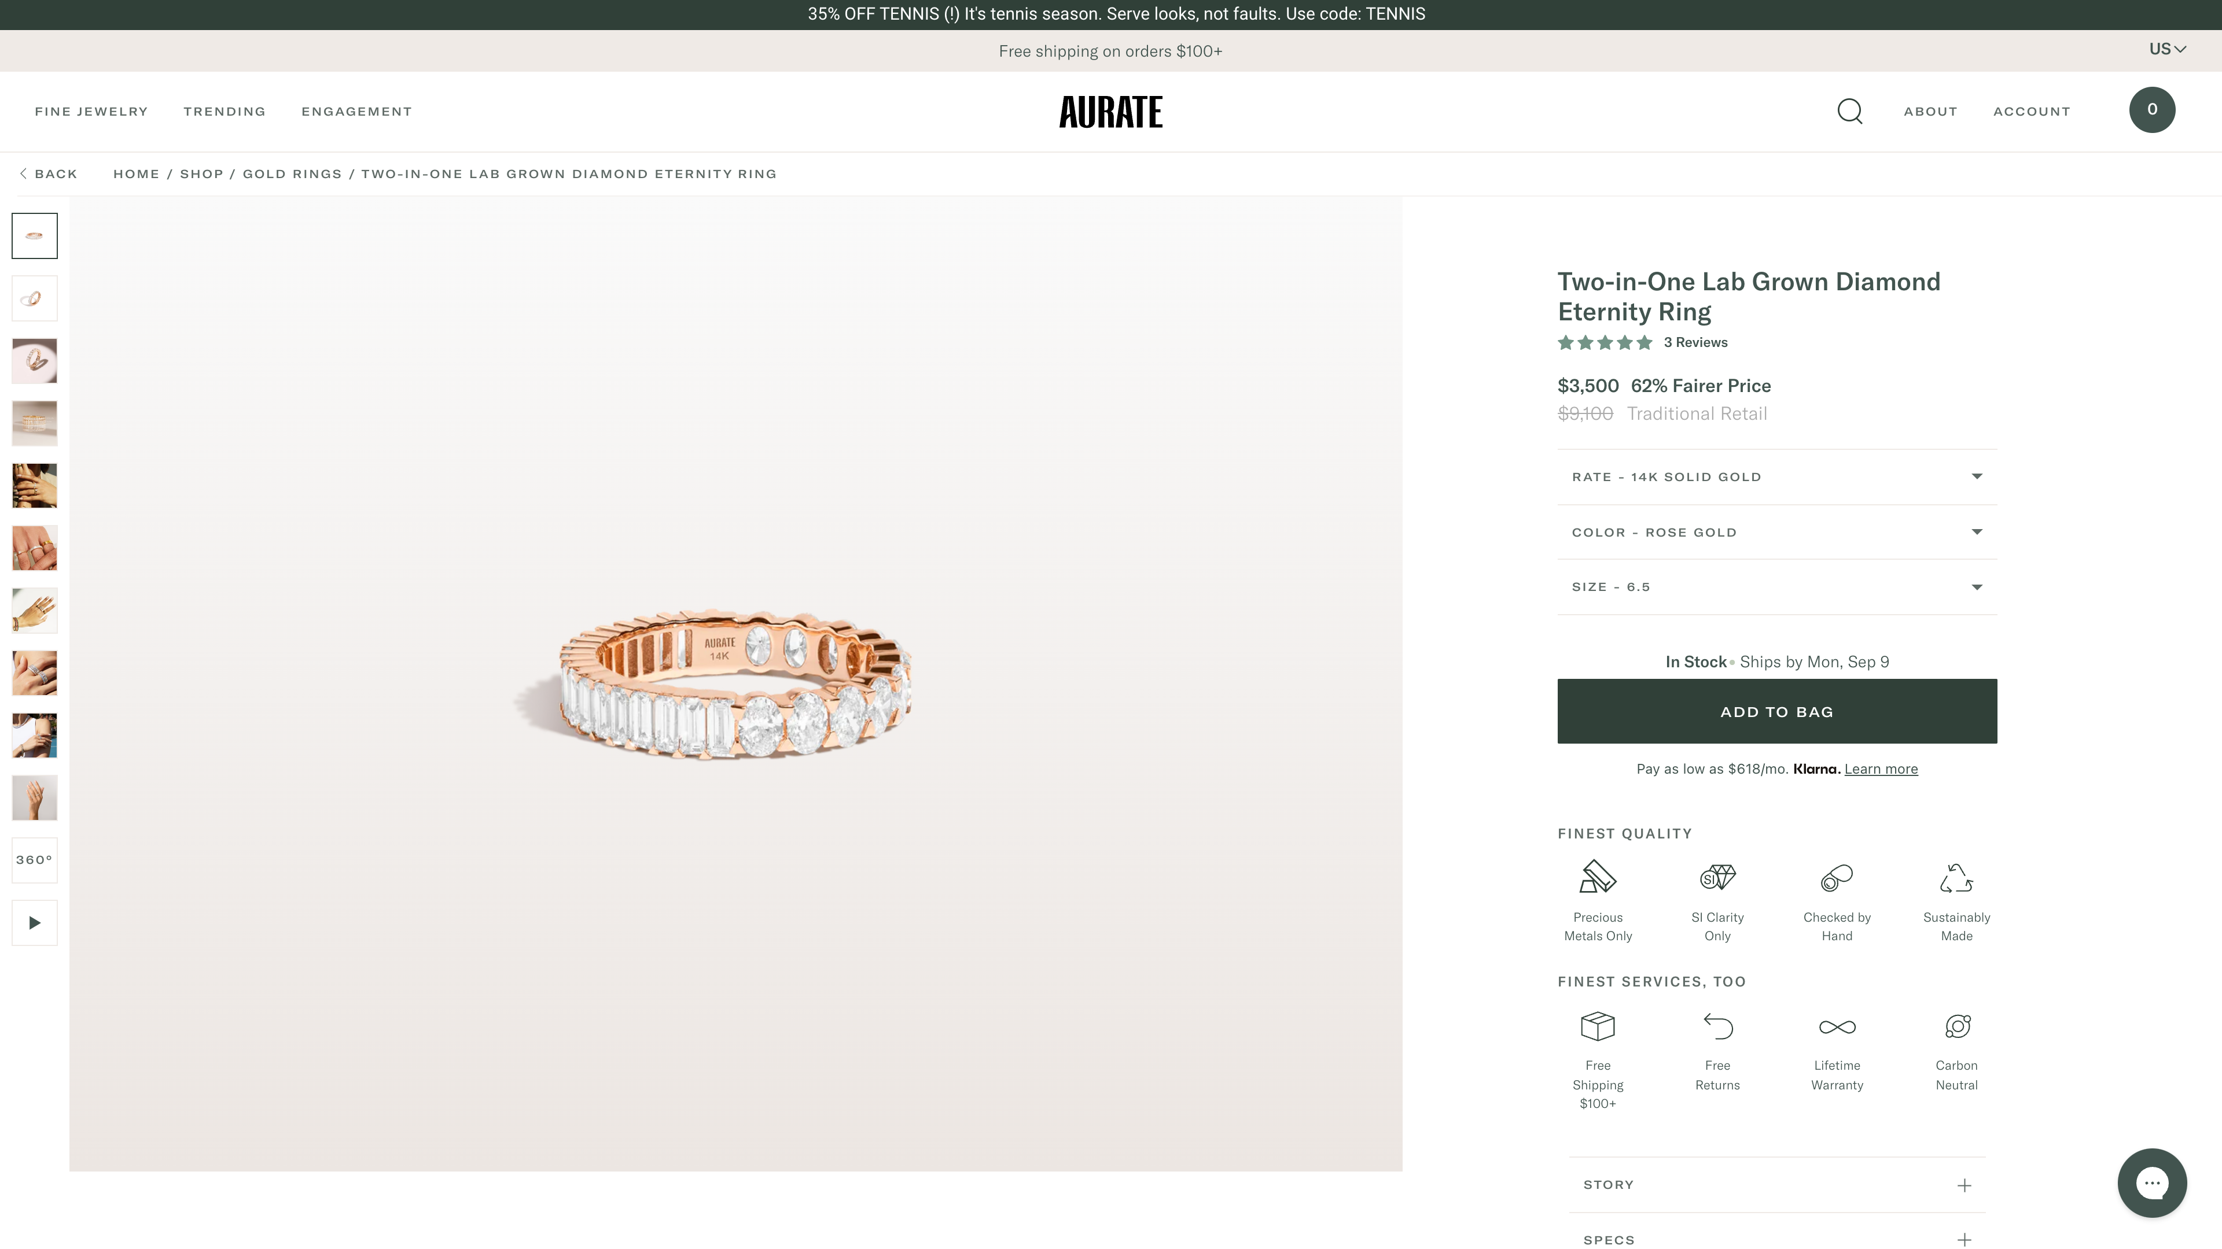Play the product video
Image resolution: width=2222 pixels, height=1249 pixels.
tap(34, 922)
